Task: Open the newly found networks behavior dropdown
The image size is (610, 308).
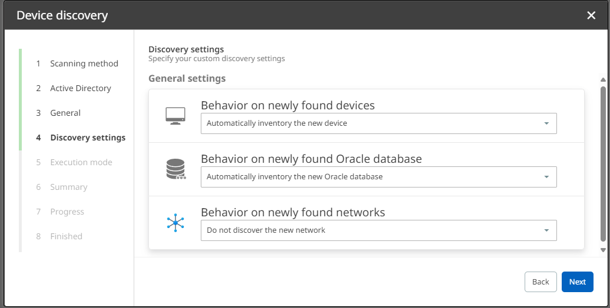Action: (x=378, y=230)
